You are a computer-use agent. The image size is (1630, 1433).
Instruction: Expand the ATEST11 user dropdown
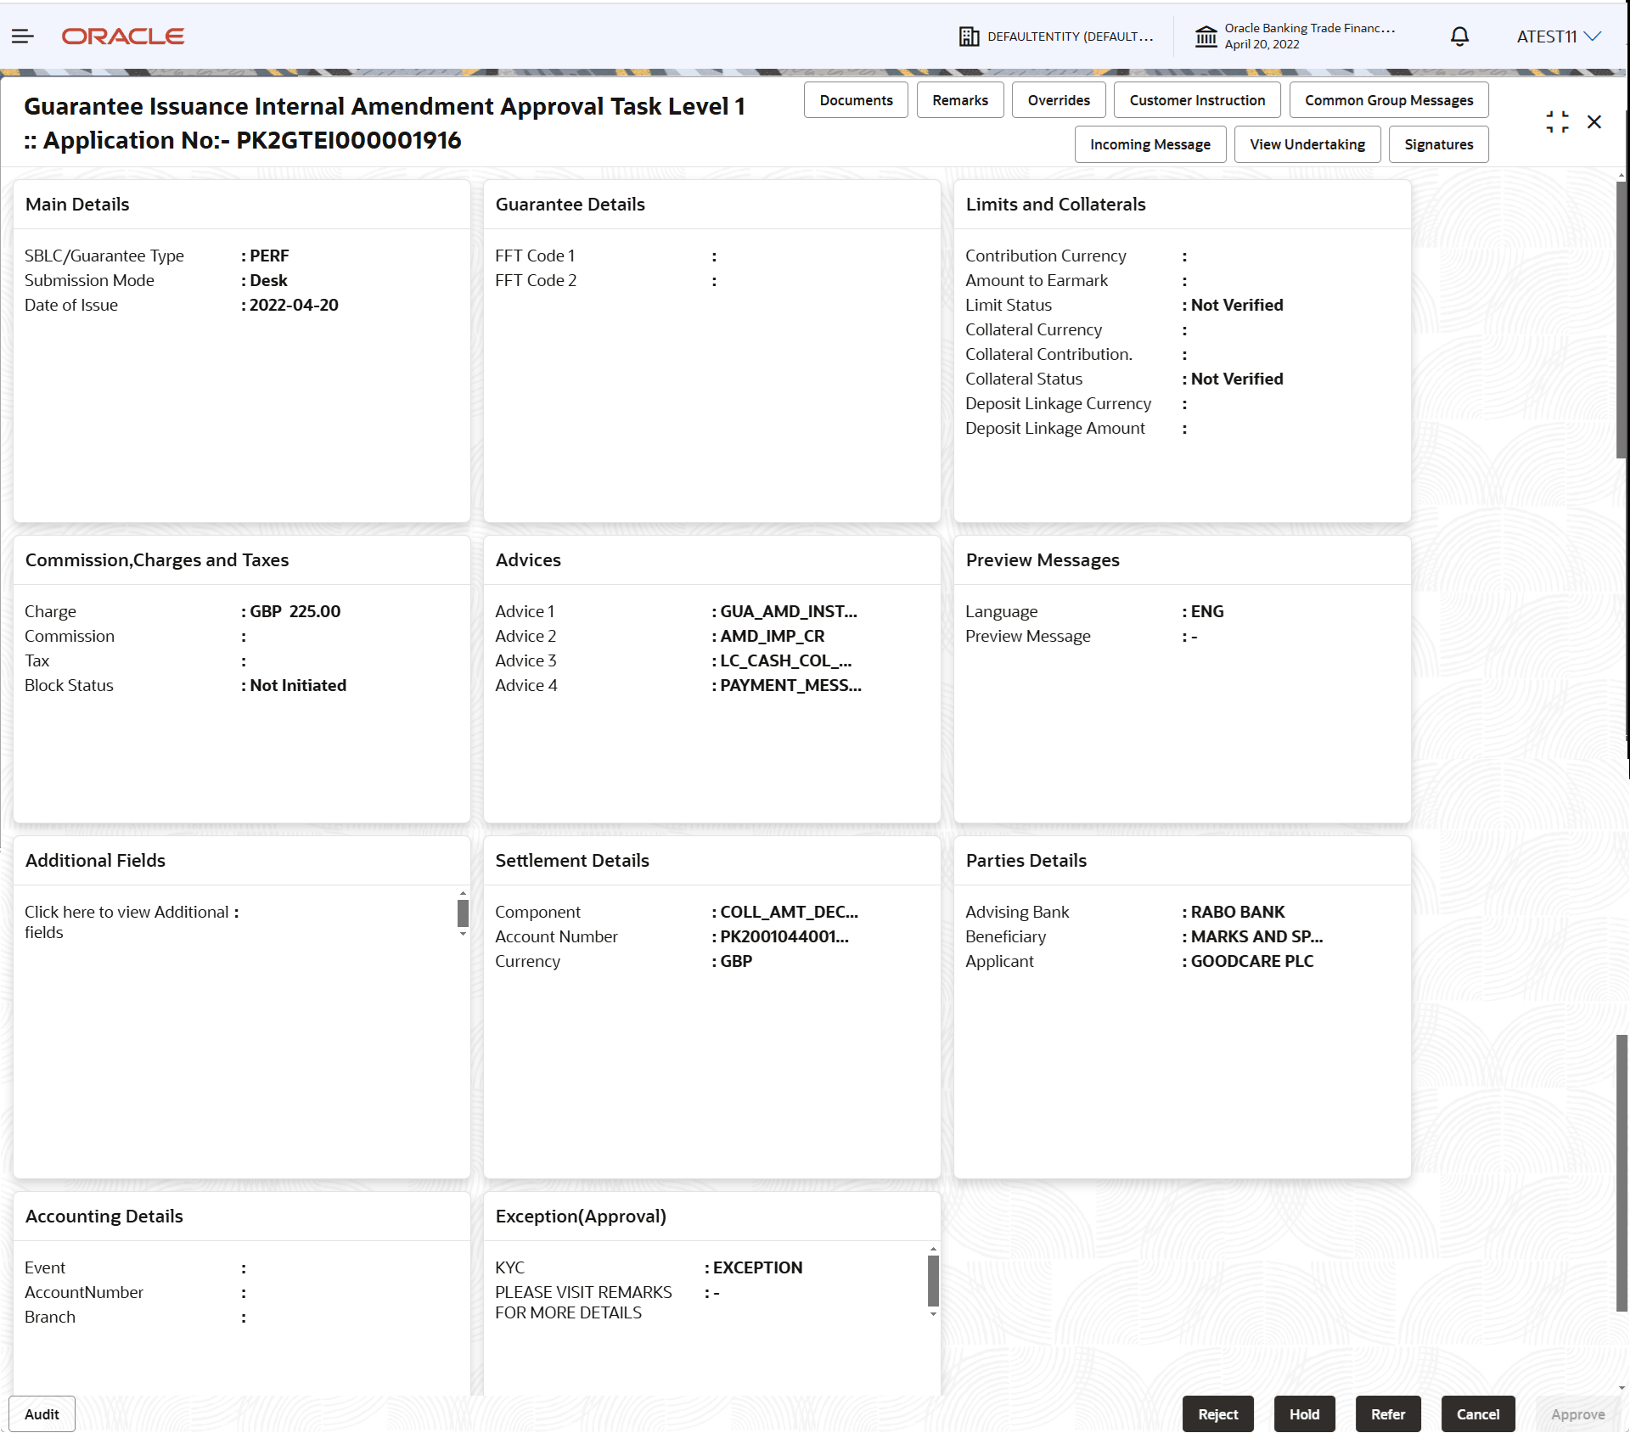pos(1559,37)
